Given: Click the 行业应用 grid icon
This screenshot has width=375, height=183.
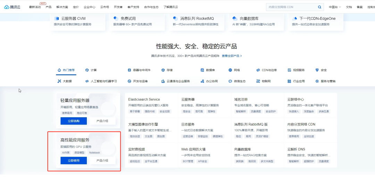Looking at the screenshot, I should [x=289, y=81].
